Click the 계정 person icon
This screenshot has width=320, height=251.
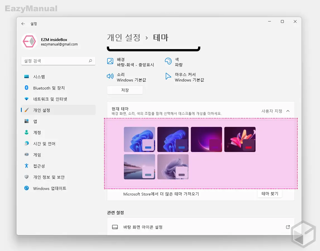point(27,132)
